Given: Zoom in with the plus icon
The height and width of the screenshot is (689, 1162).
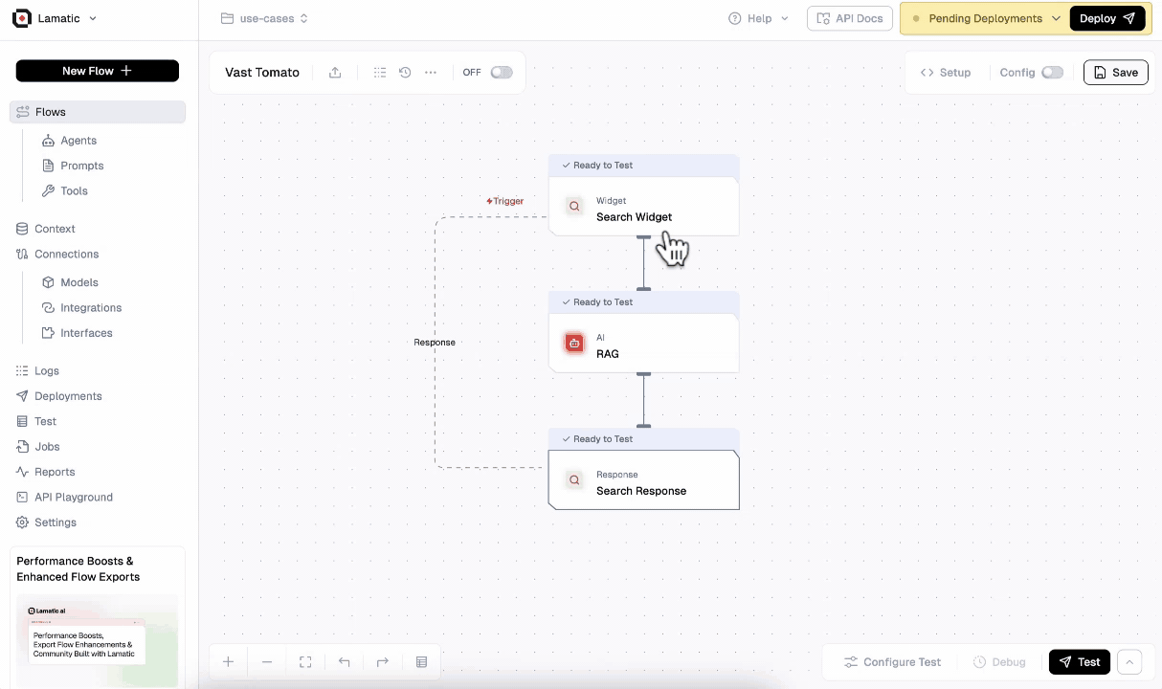Looking at the screenshot, I should (228, 662).
